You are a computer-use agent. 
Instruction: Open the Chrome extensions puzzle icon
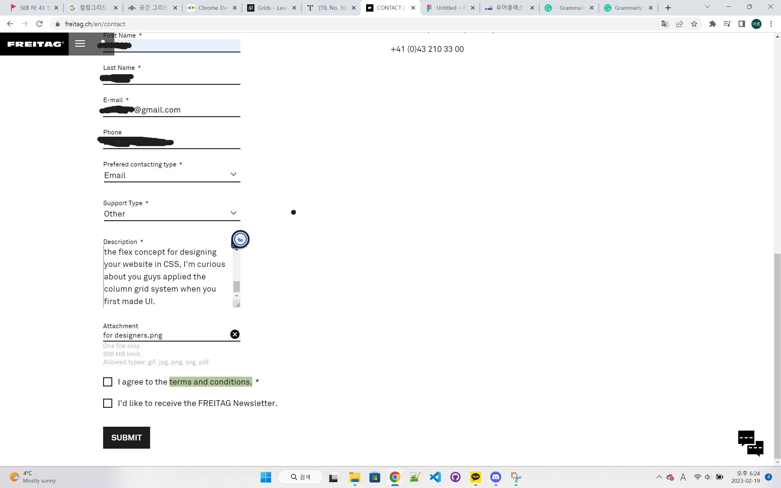[x=712, y=24]
